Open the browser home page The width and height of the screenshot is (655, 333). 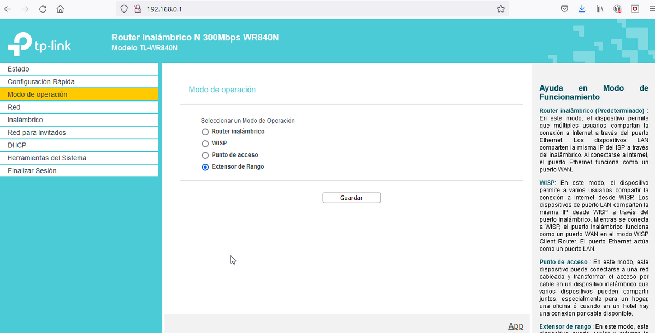coord(60,8)
